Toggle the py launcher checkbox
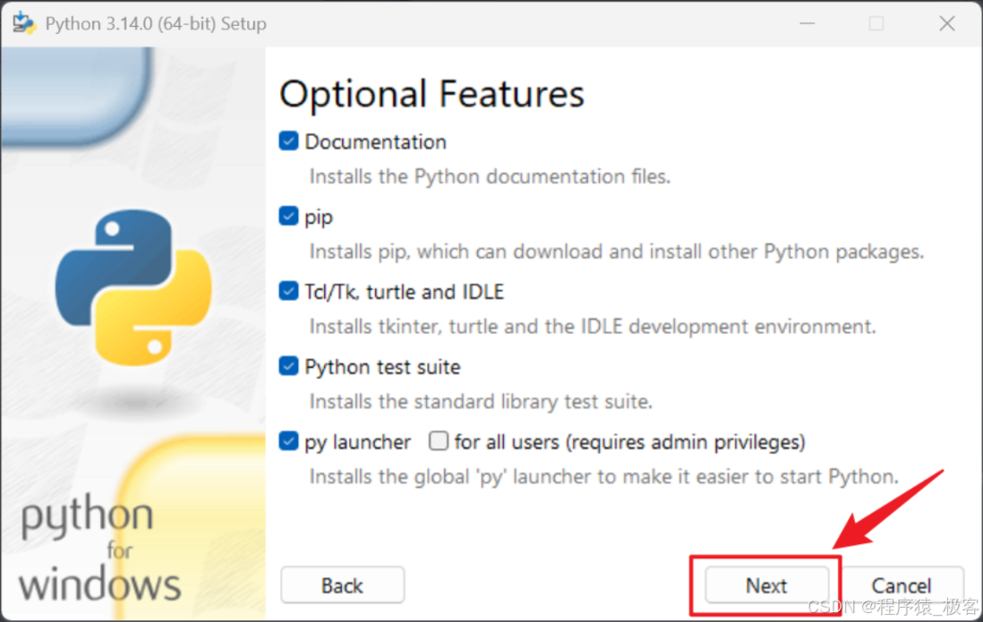983x622 pixels. (x=288, y=441)
